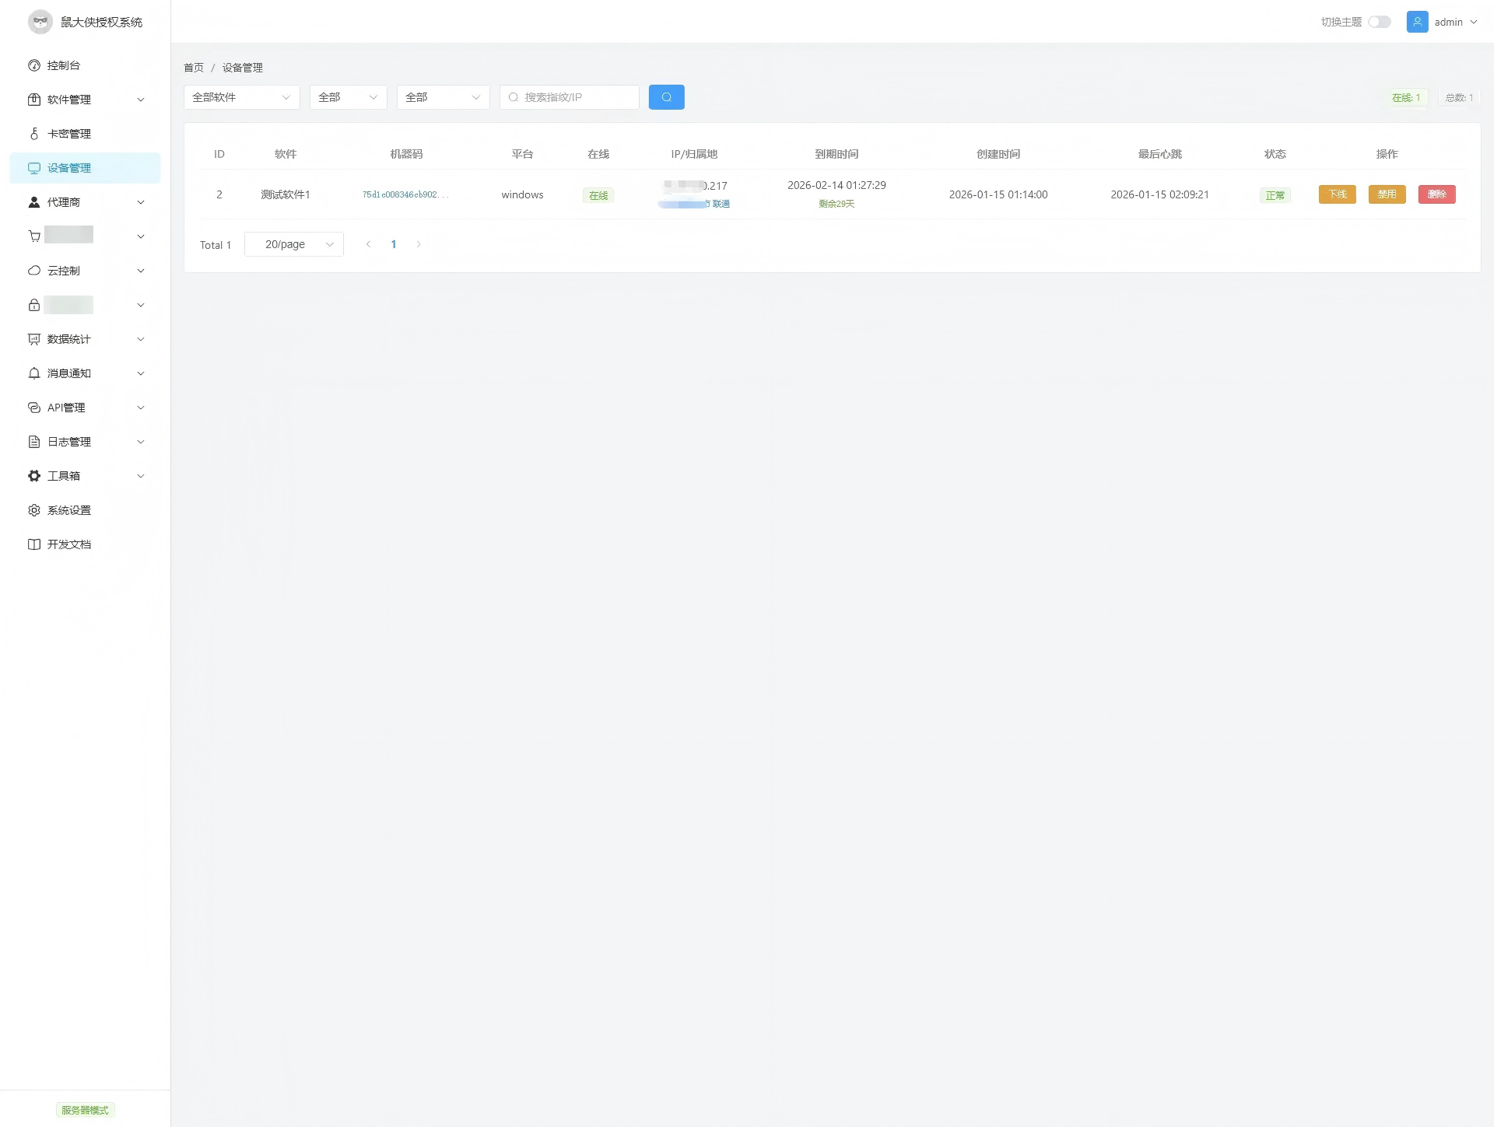Expand the 云控制 menu chevron
Viewport: 1494px width, 1127px height.
141,271
